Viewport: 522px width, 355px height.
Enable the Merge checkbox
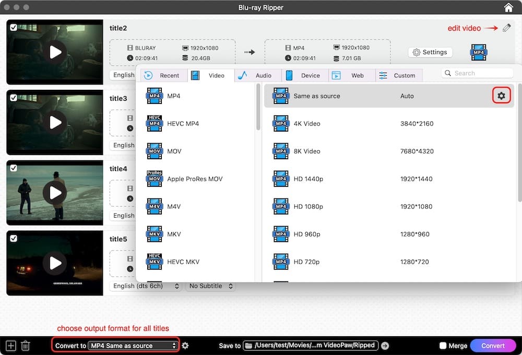tap(443, 346)
